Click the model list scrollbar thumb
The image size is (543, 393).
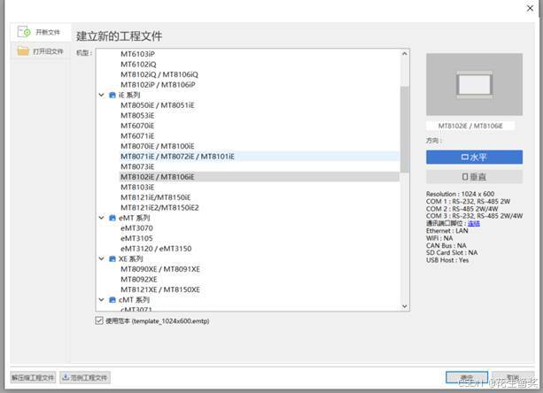pos(404,129)
